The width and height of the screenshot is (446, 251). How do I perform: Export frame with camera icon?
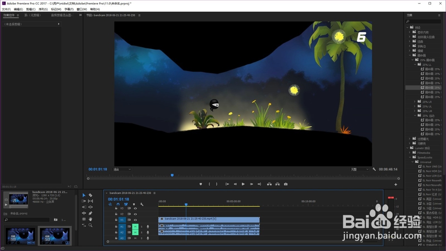click(x=286, y=184)
